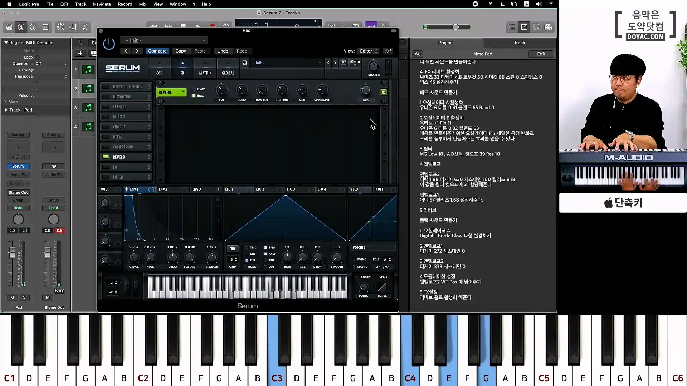Toggle reverb module green power button
The image size is (687, 386).
pyautogui.click(x=383, y=92)
